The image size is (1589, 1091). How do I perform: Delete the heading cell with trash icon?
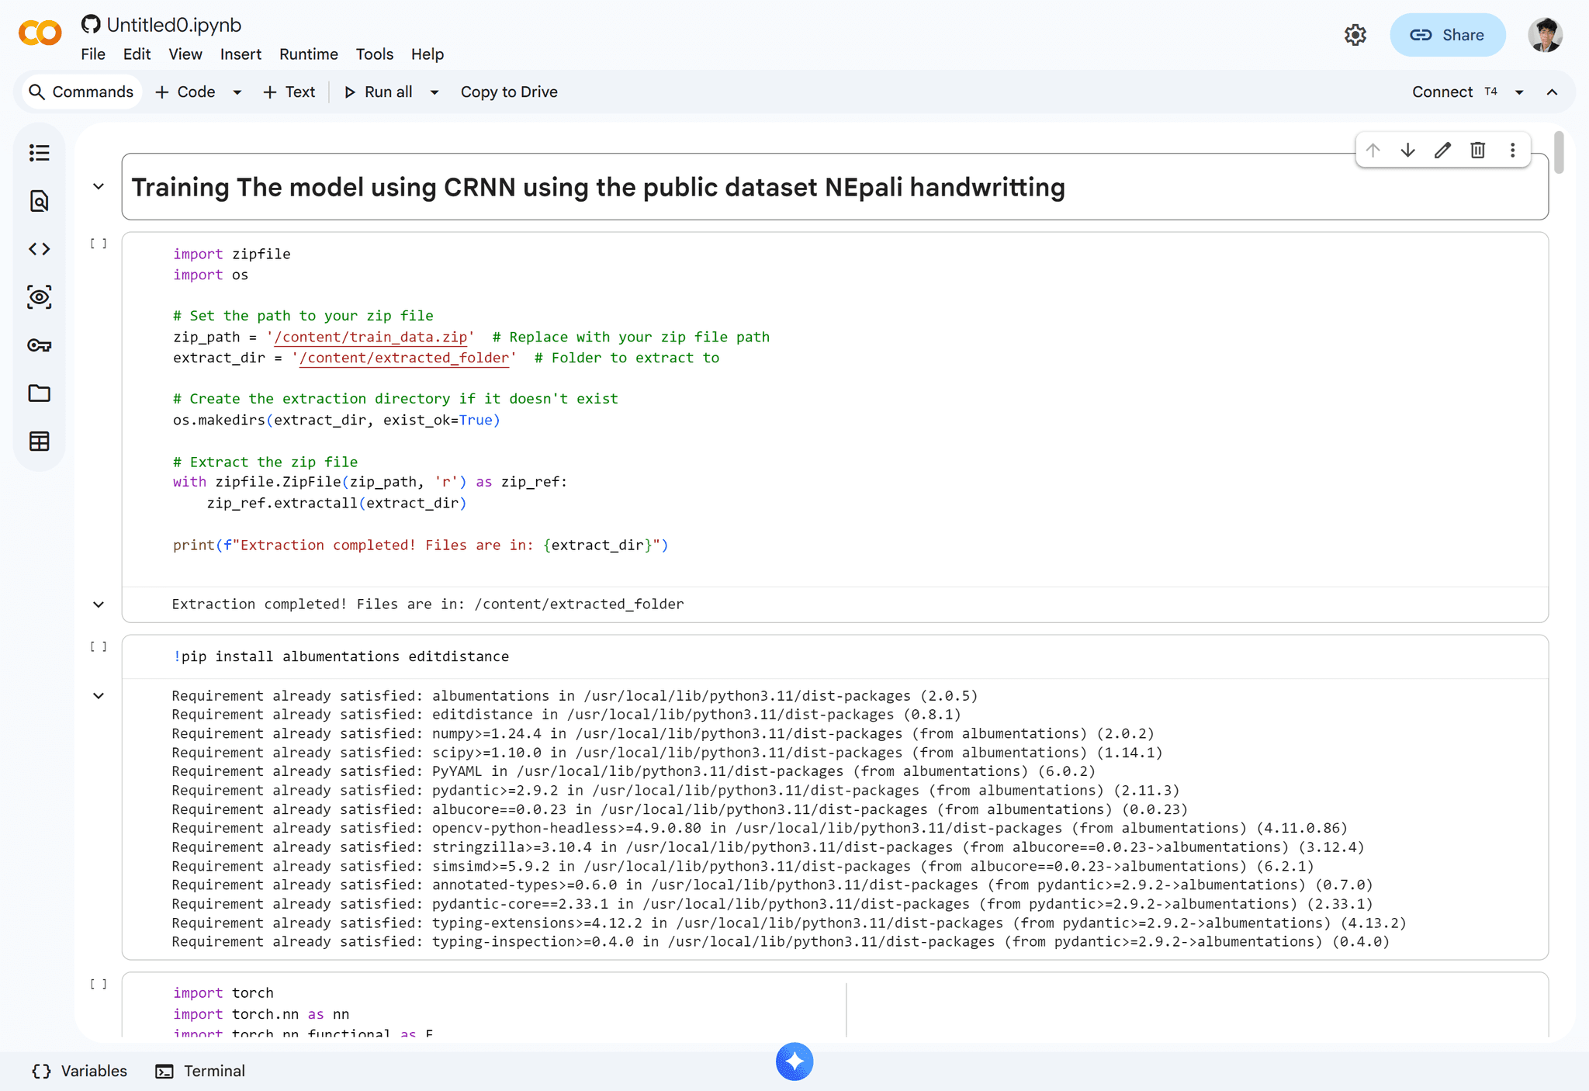click(1477, 151)
